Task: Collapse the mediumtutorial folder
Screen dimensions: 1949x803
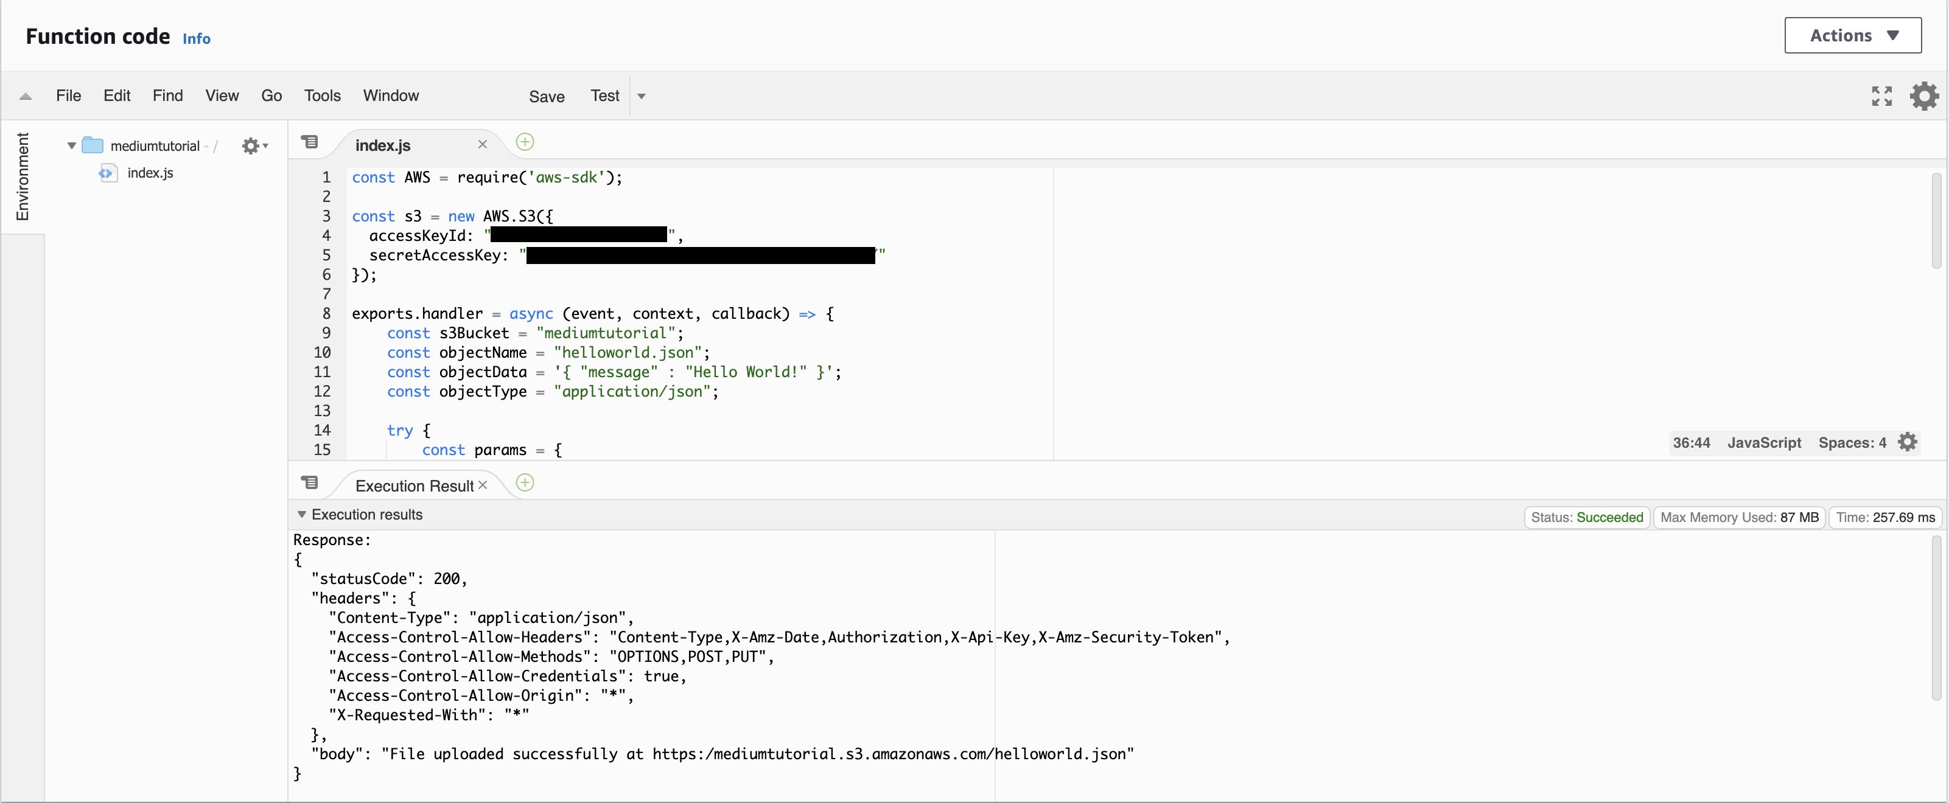Action: [71, 146]
